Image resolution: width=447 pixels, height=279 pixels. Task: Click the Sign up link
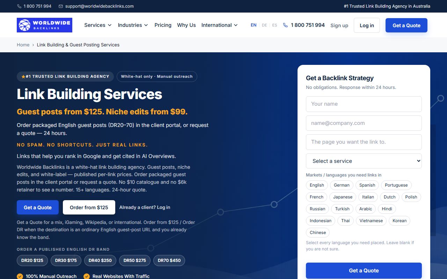pyautogui.click(x=339, y=25)
